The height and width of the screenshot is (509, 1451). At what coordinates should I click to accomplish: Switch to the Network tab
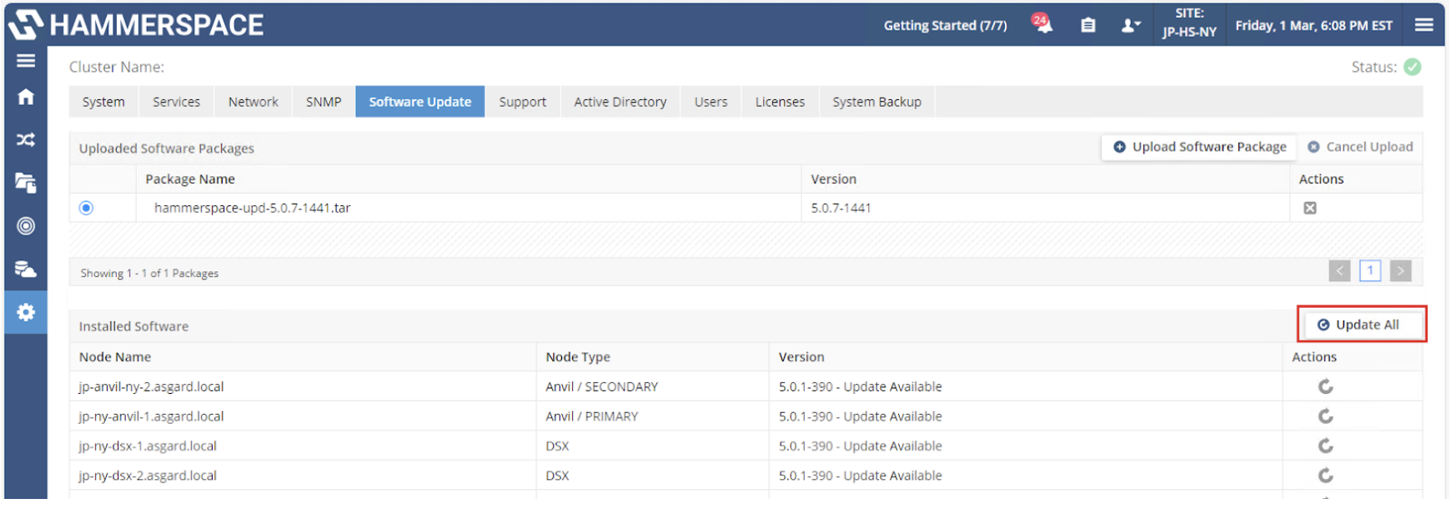pyautogui.click(x=254, y=102)
